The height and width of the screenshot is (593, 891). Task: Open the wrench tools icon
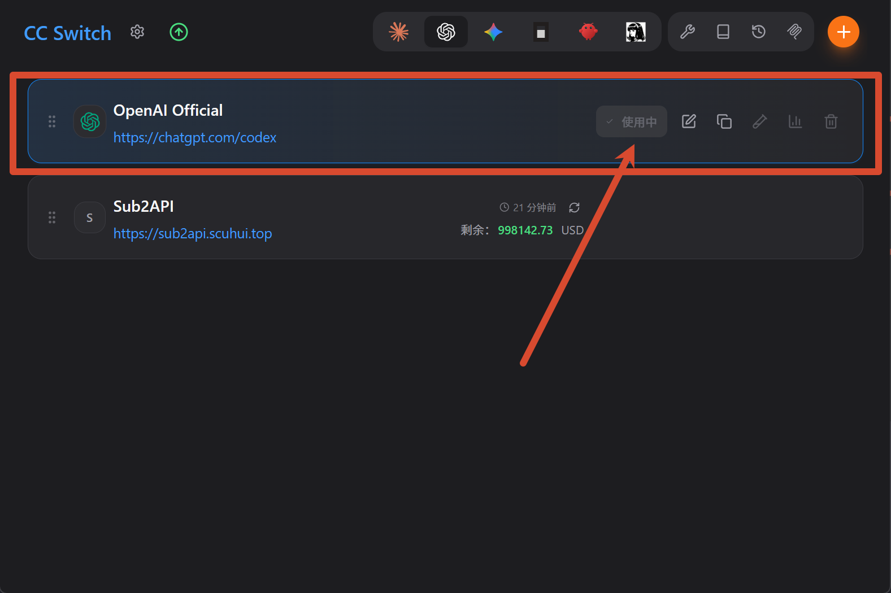[x=688, y=32]
